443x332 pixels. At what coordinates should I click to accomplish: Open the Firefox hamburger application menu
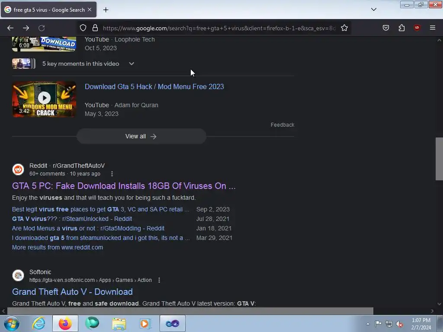coord(433,28)
